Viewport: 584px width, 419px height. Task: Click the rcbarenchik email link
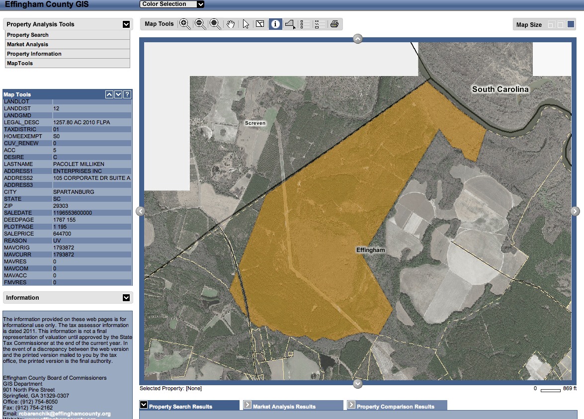pos(65,414)
